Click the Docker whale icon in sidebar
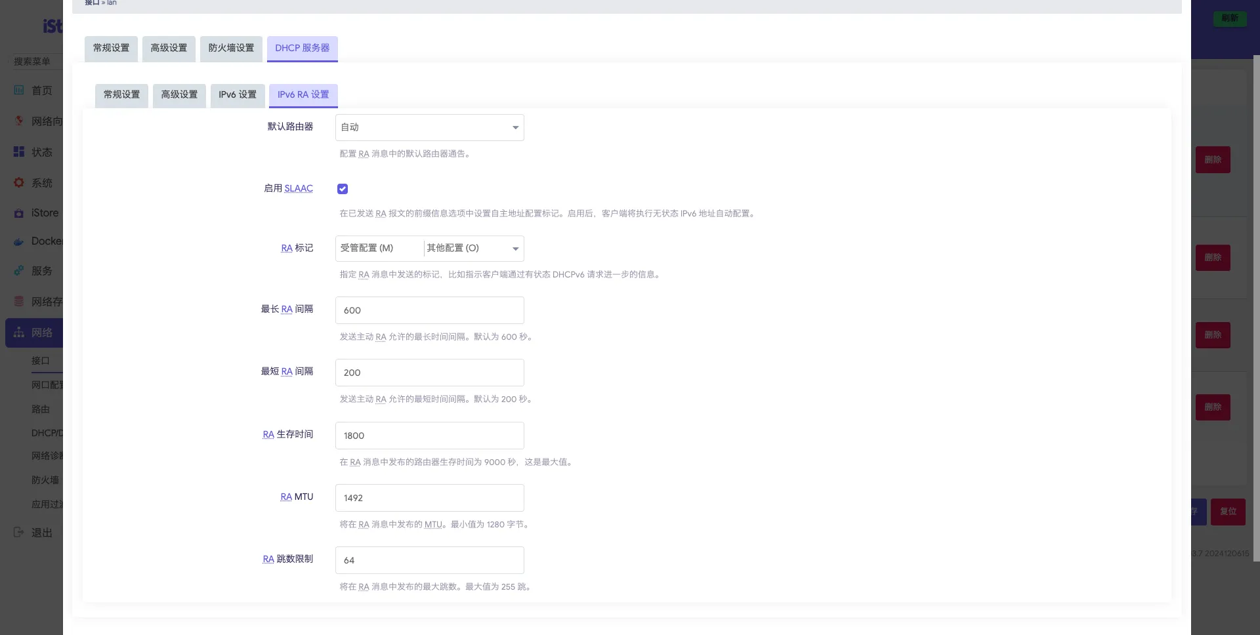This screenshot has width=1260, height=635. coord(19,241)
